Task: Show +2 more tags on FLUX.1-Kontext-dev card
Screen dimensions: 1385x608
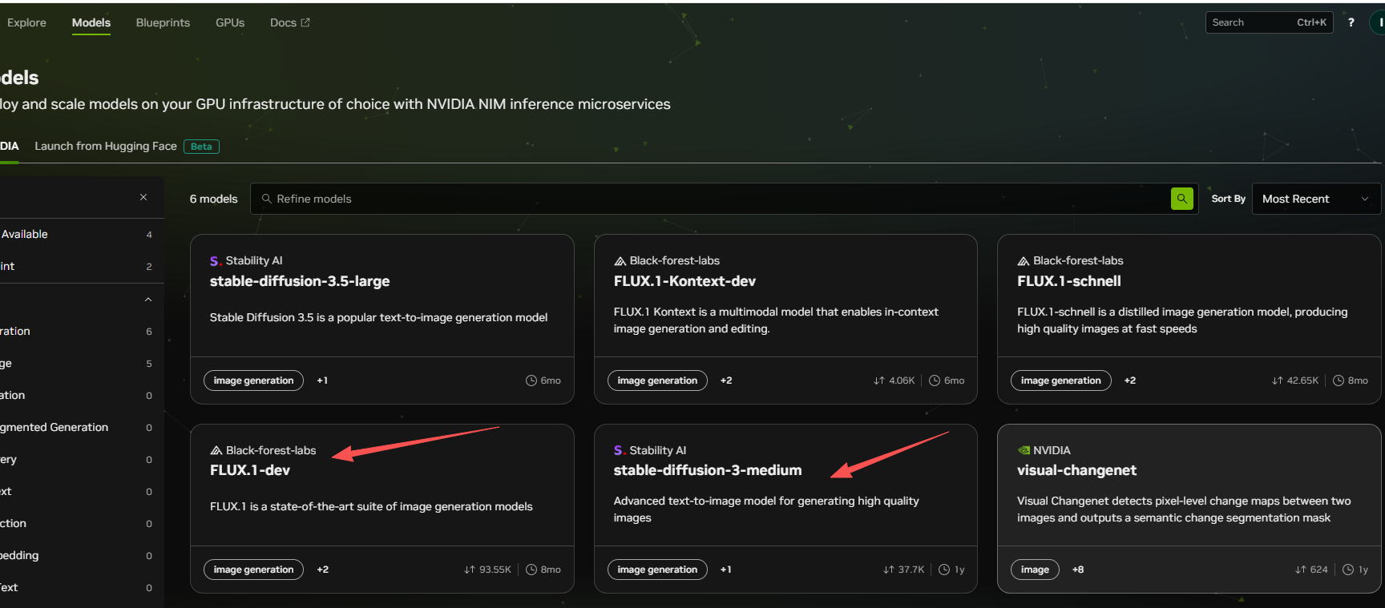Action: pos(726,381)
